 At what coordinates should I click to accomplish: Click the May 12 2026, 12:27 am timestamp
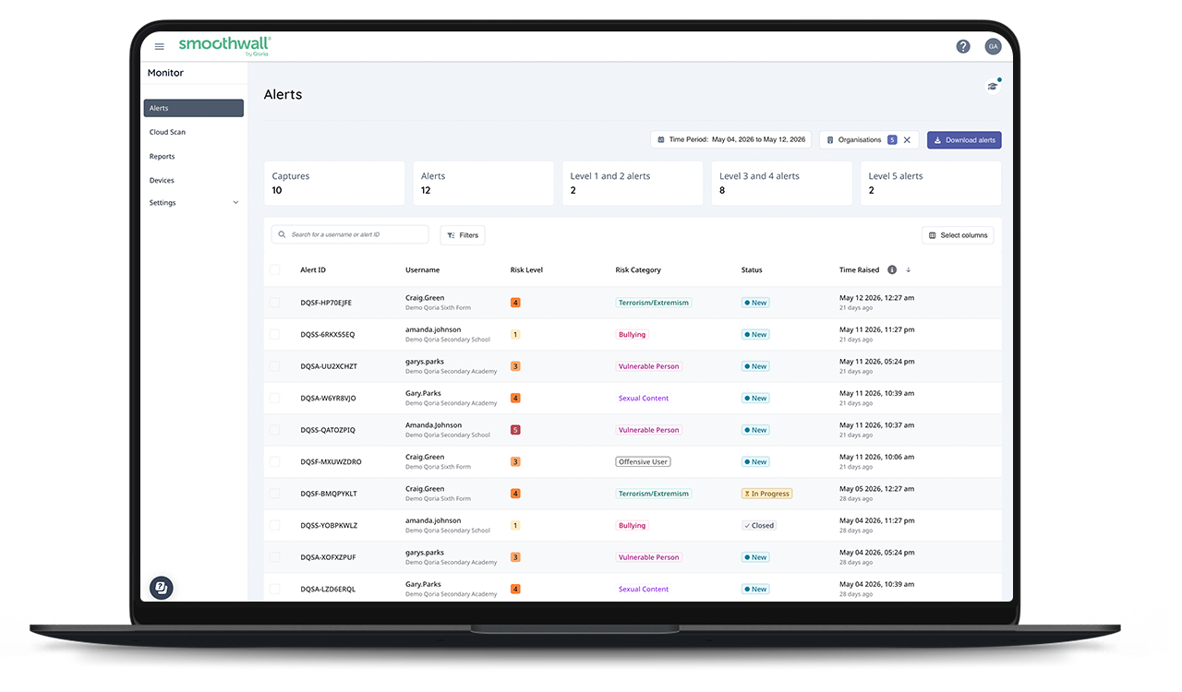pos(876,298)
